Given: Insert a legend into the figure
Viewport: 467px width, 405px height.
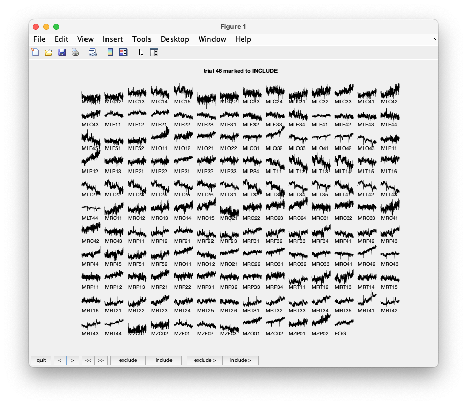Looking at the screenshot, I should [123, 52].
